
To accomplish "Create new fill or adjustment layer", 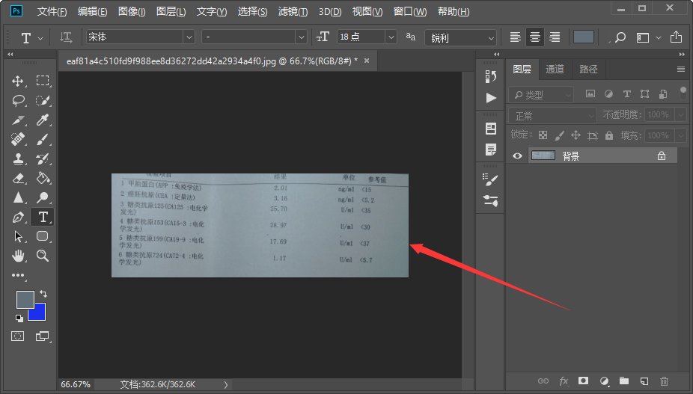I will 604,381.
